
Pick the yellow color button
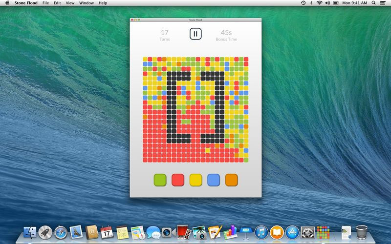[x=196, y=180]
